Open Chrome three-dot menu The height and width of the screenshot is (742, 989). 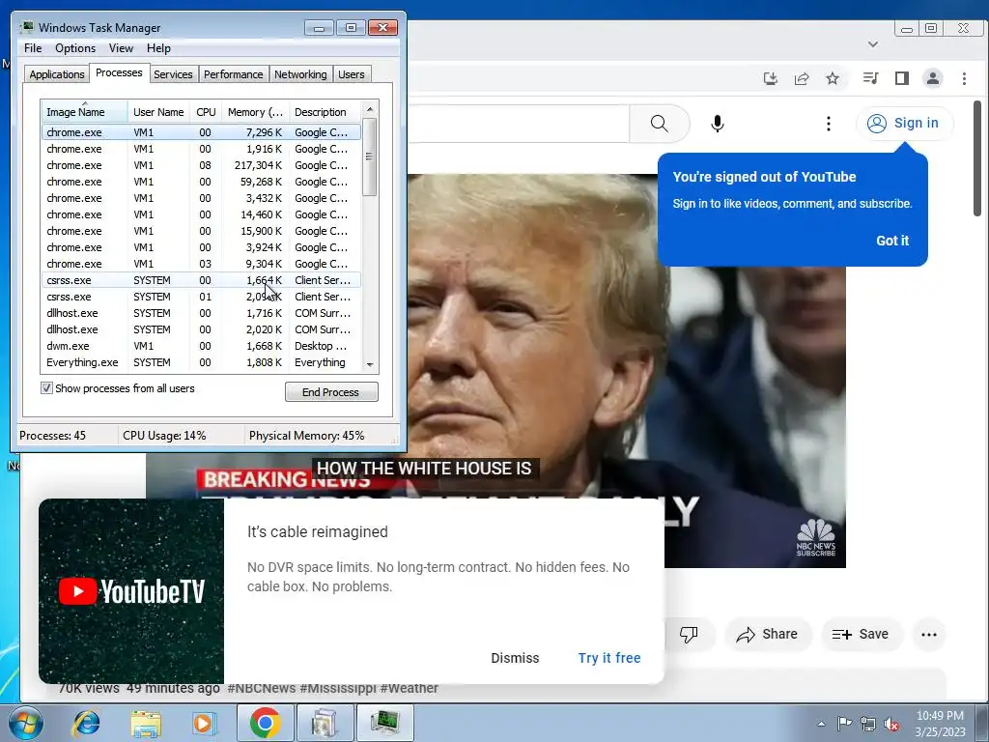pyautogui.click(x=964, y=78)
